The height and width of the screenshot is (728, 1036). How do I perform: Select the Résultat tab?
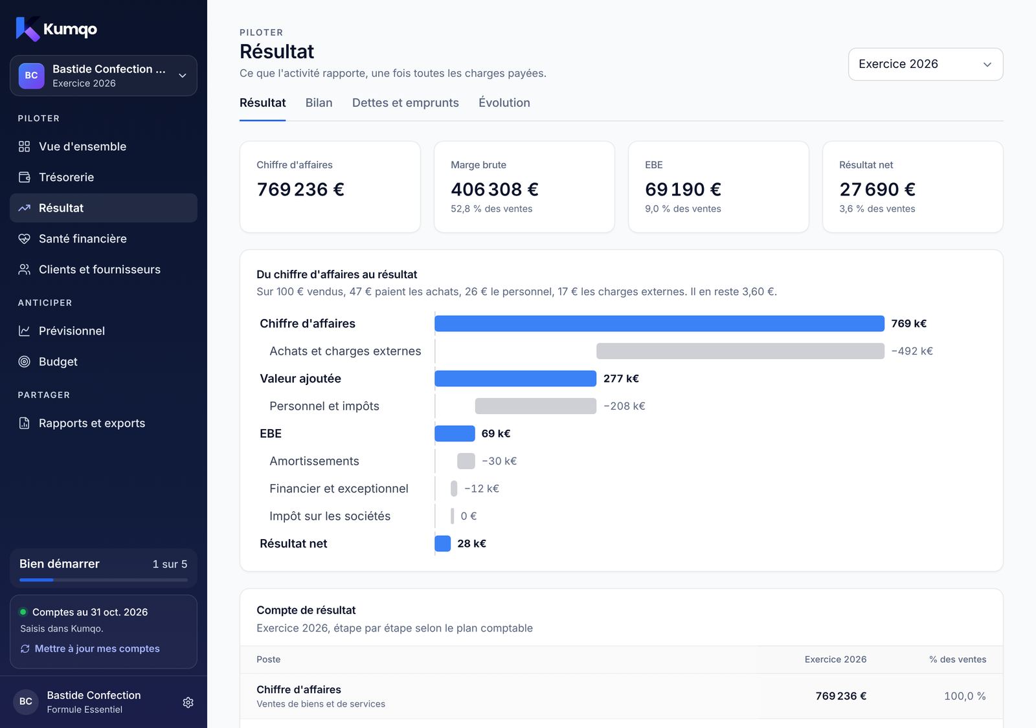[x=262, y=103]
